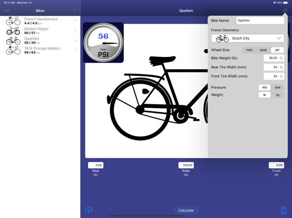Image resolution: width=292 pixels, height=218 pixels.
Task: Open the help document icon at bottom right
Action: click(283, 210)
